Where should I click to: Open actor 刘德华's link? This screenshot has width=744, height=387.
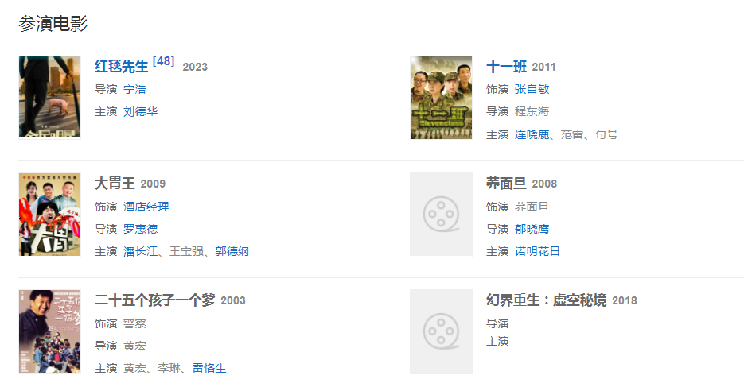click(x=141, y=111)
